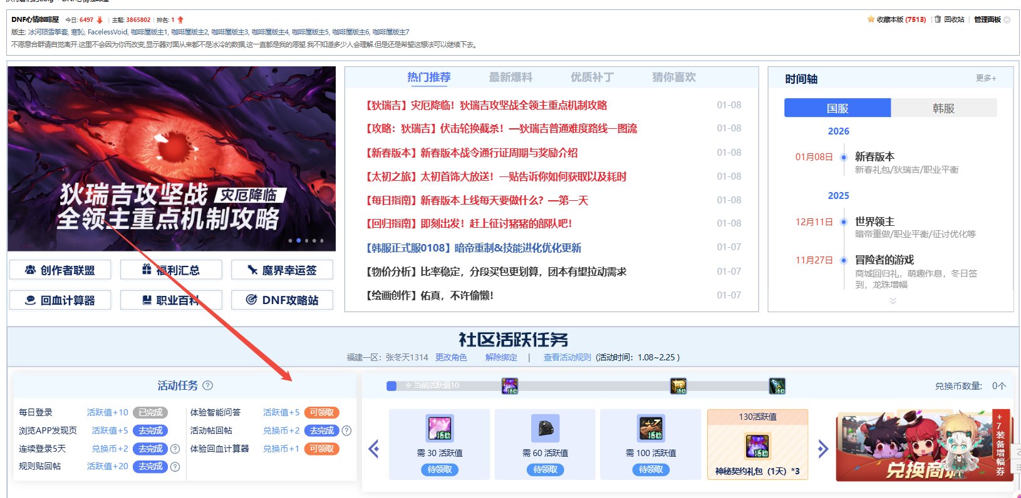Screen dimensions: 1021x498
Task: Click the right arrow of reward carousel
Action: pos(822,449)
